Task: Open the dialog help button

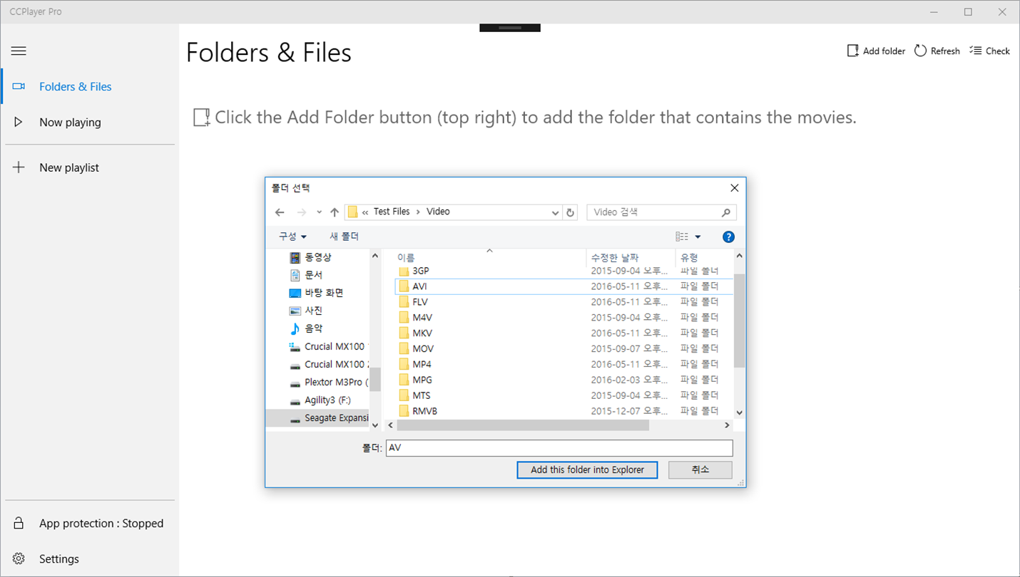Action: tap(728, 236)
